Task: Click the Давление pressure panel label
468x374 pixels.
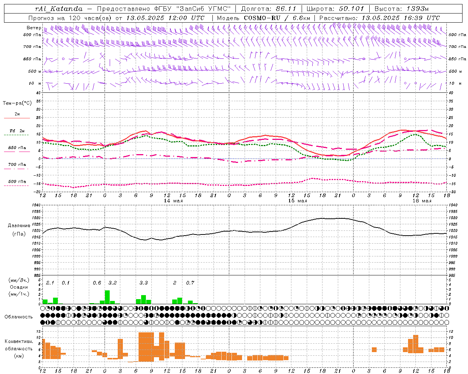Action: [19, 226]
